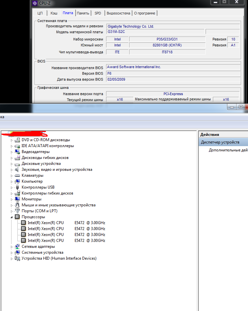248x311 pixels.
Task: Open the Видеосистема tab in CPU-Z
Action: [118, 13]
